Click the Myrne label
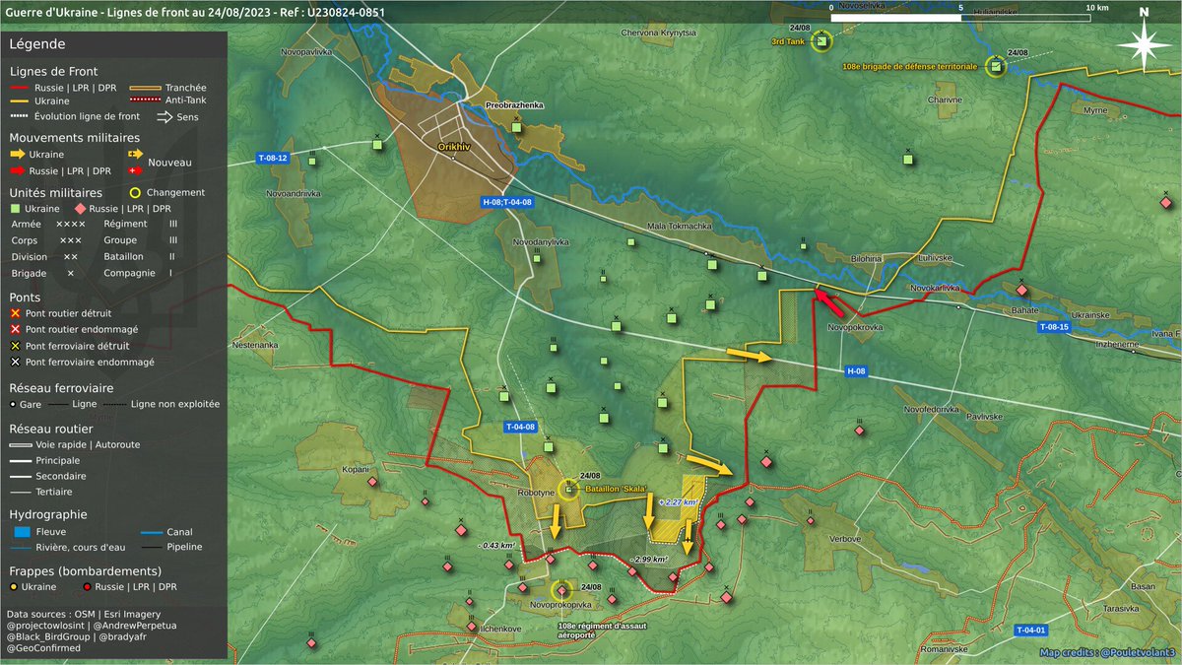The width and height of the screenshot is (1182, 665). (x=1095, y=110)
